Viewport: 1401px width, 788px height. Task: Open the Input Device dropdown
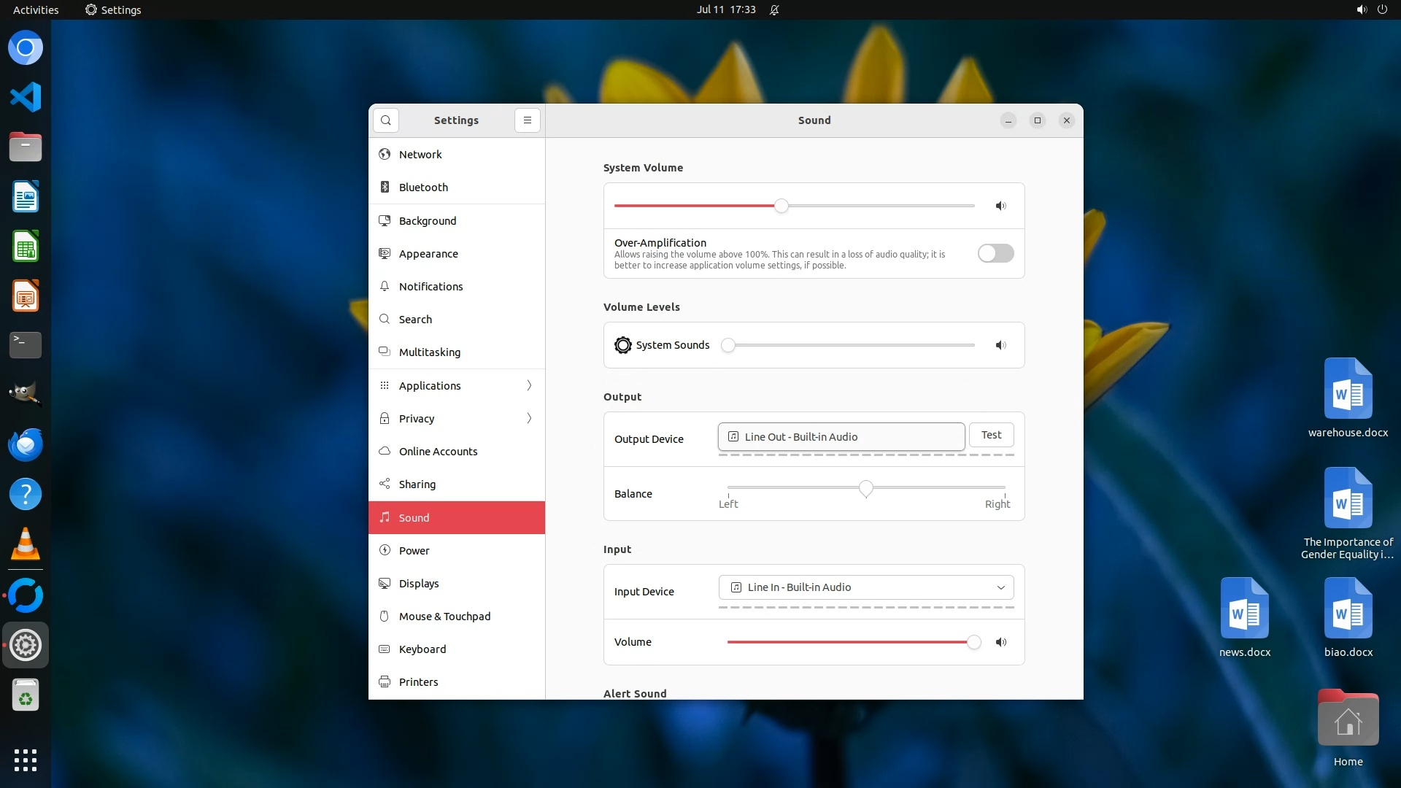866,587
